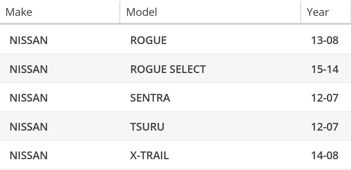Viewport: 351px width, 170px height.
Task: Click NISSAN in the ROGUE SELECT row
Action: (29, 69)
